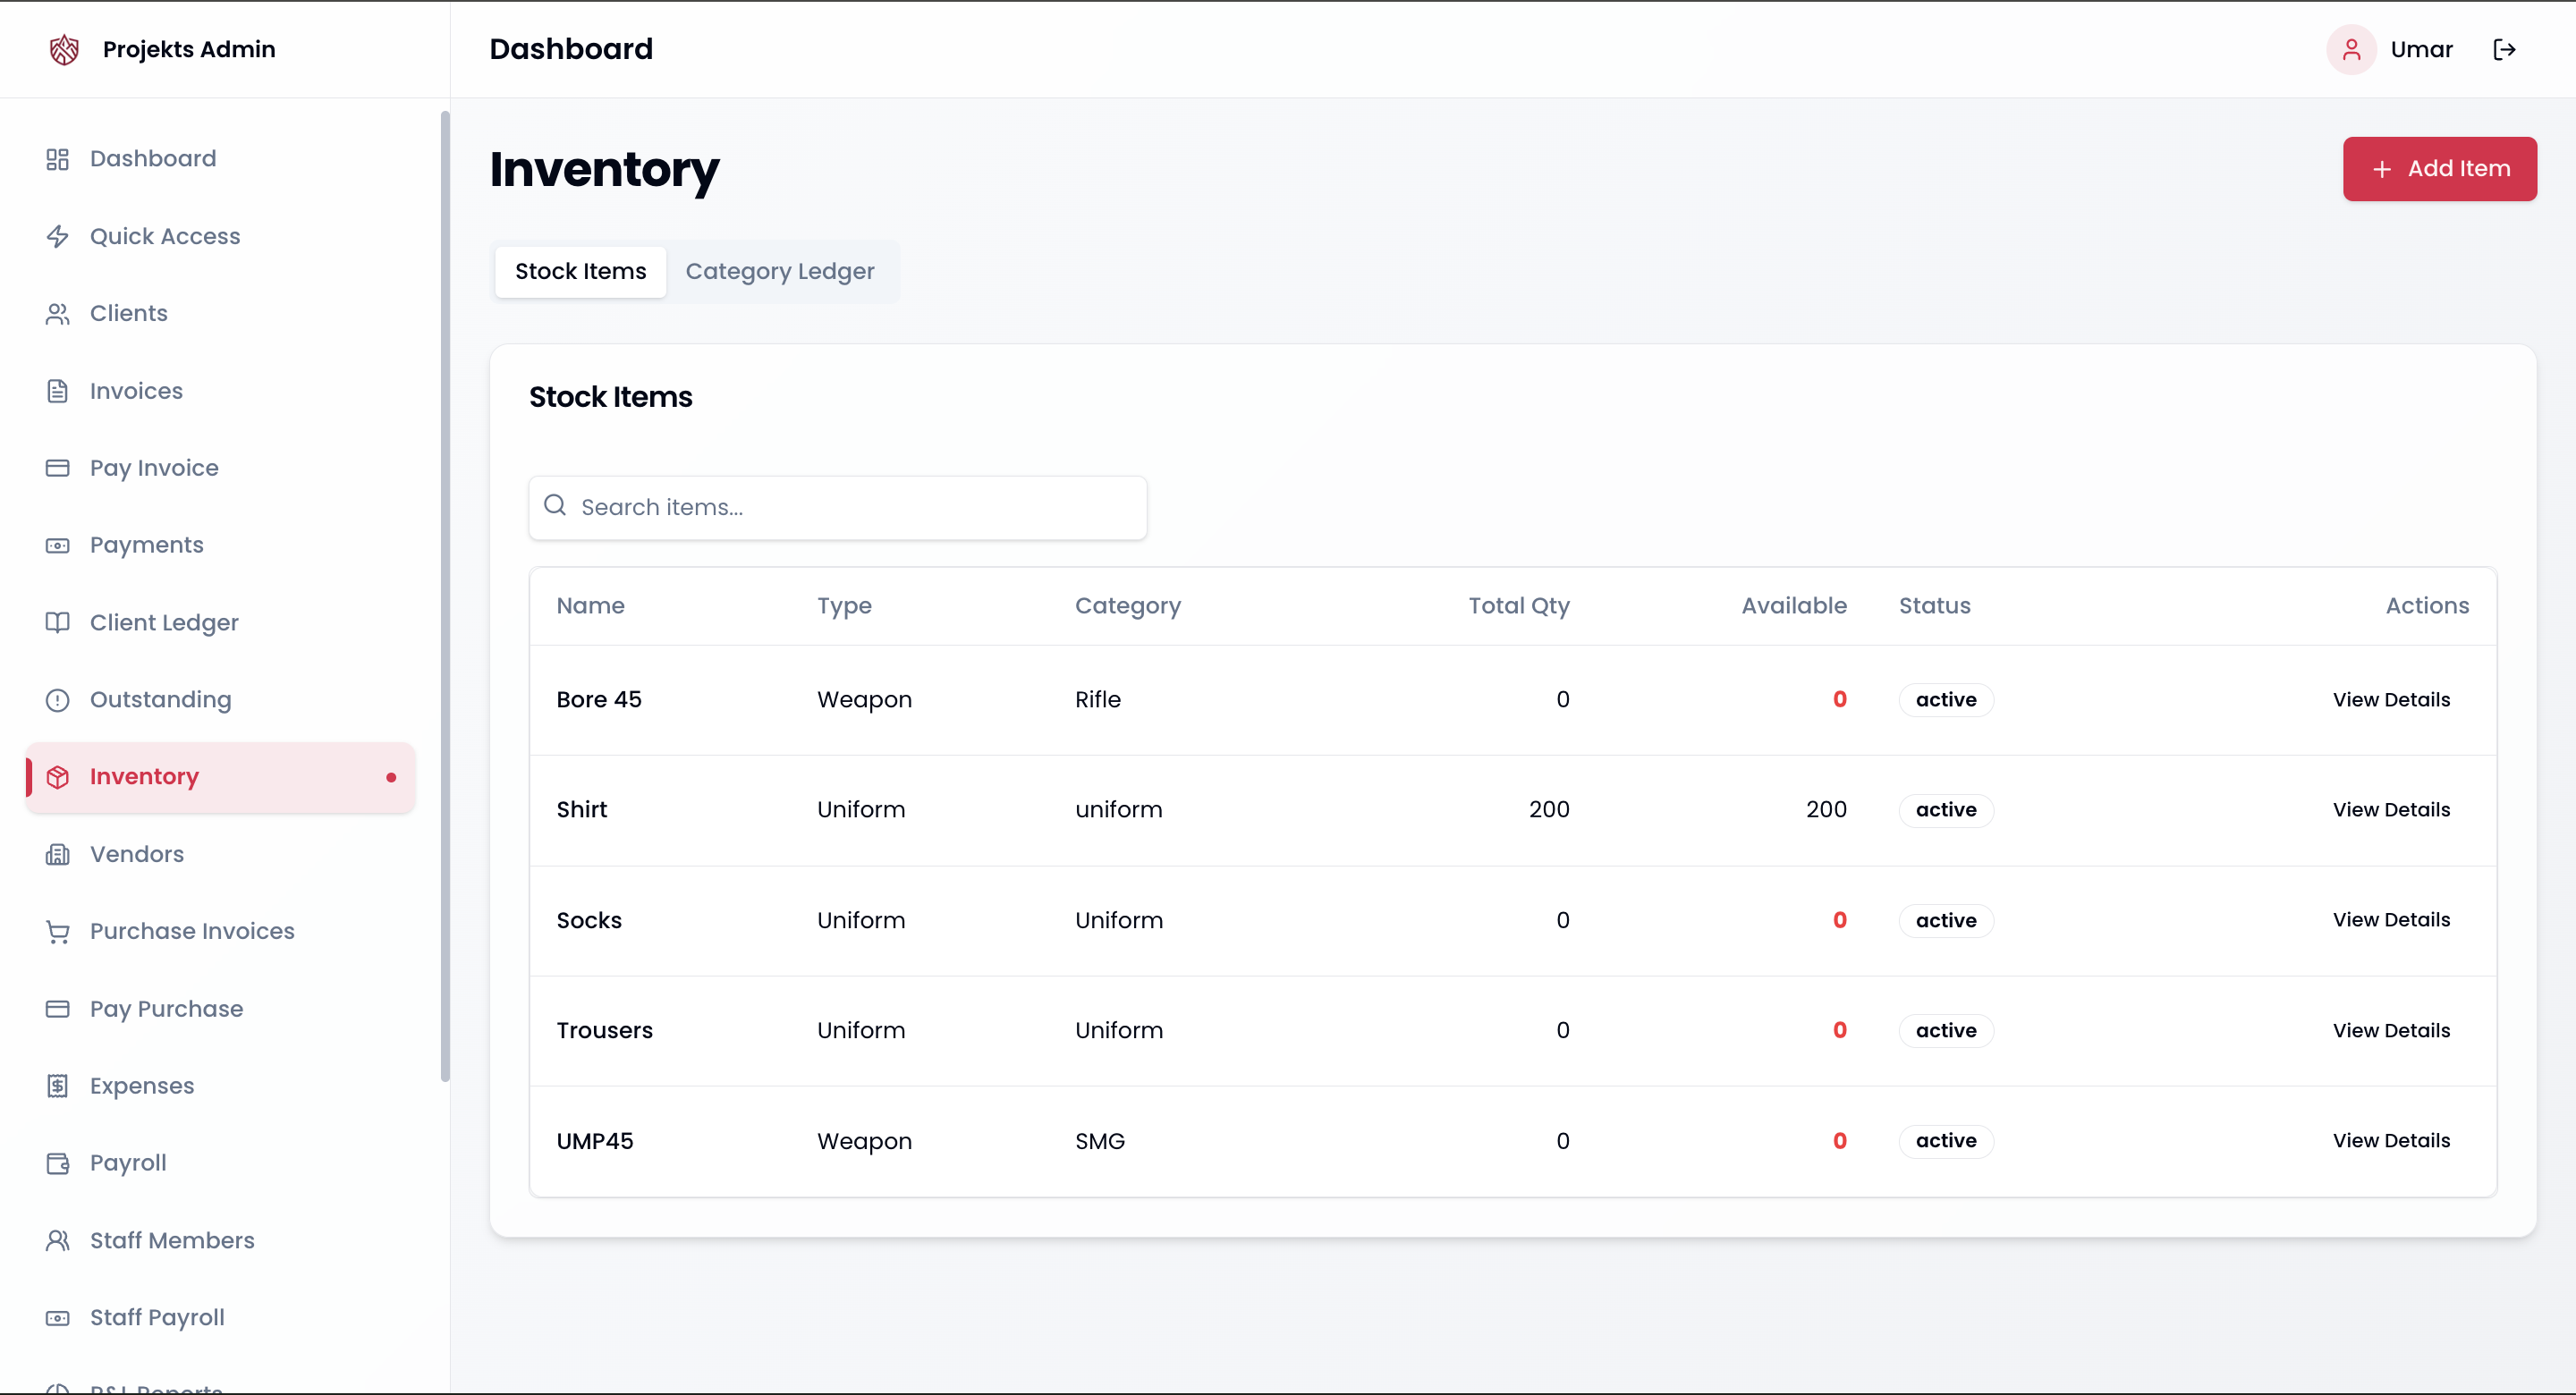This screenshot has height=1395, width=2576.
Task: Click the Staff Payroll banknote icon
Action: pyautogui.click(x=57, y=1318)
